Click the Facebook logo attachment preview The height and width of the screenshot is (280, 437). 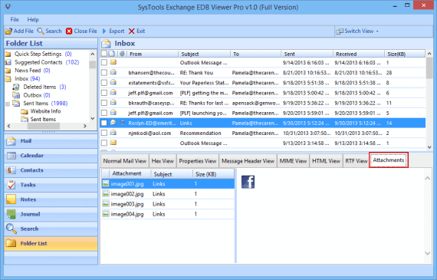click(248, 182)
